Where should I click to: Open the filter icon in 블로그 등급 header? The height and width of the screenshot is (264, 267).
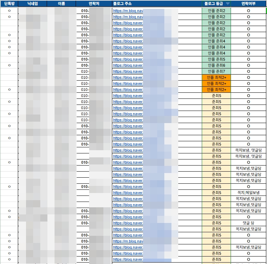coord(228,4)
